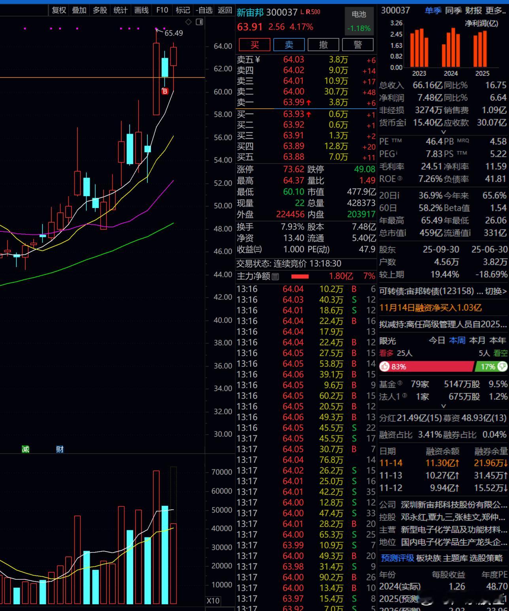The height and width of the screenshot is (611, 509).
Task: Click the X10 volume scale indicator
Action: coord(213,600)
